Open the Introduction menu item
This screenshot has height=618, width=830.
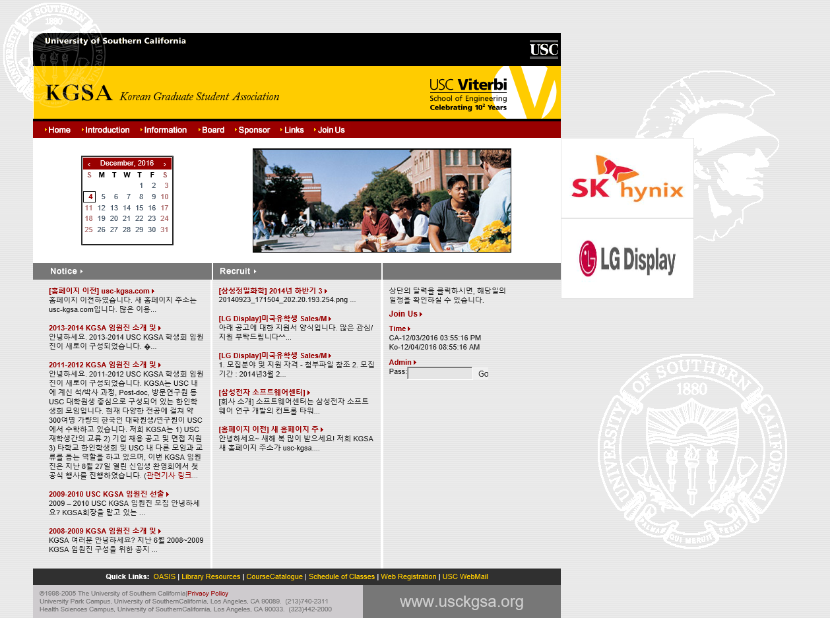click(107, 130)
